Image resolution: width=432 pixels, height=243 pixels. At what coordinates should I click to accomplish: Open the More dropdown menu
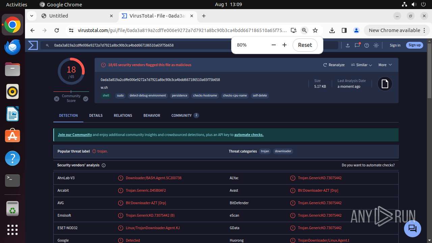click(x=385, y=65)
